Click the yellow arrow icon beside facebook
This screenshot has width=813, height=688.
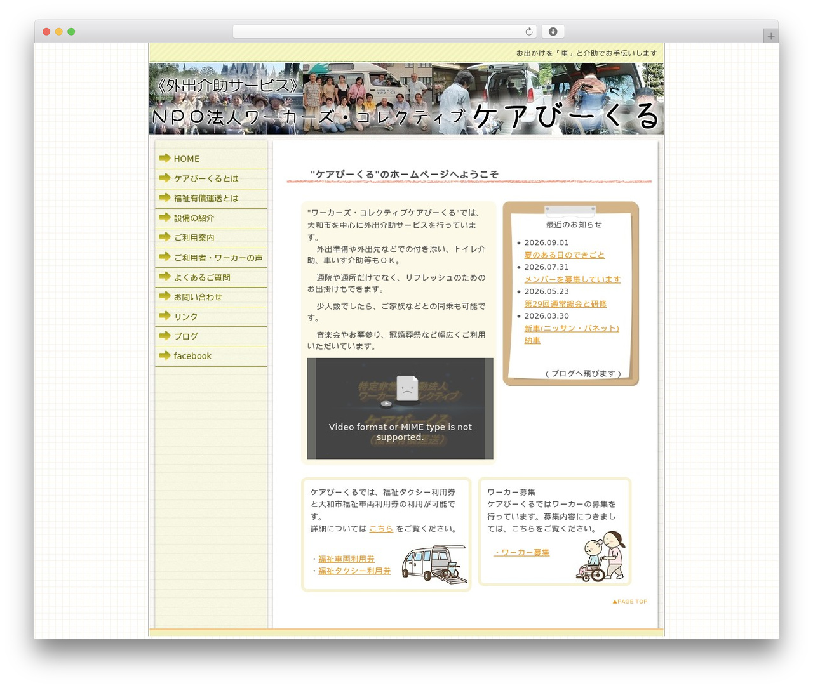click(165, 355)
